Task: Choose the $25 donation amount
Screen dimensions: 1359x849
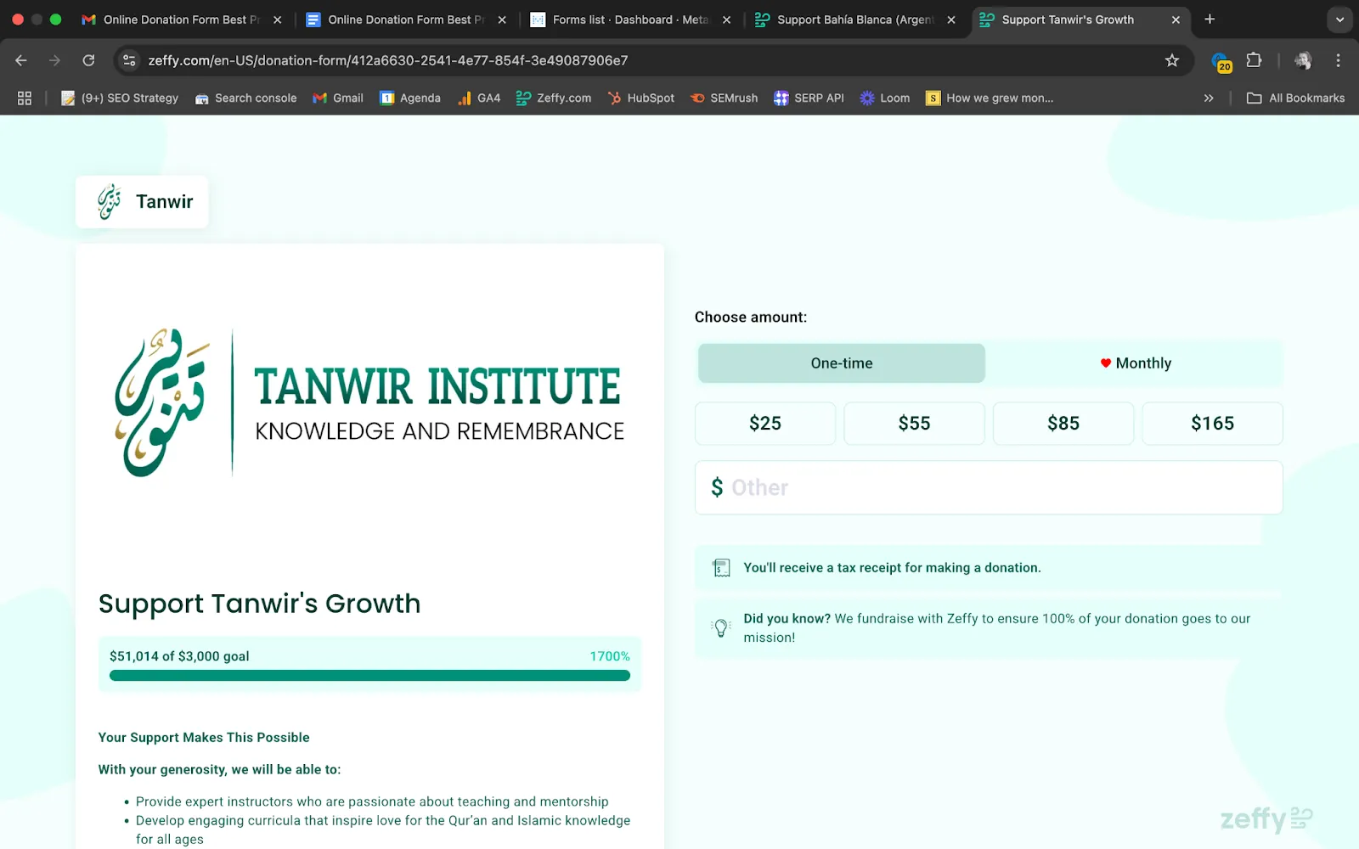Action: click(765, 424)
